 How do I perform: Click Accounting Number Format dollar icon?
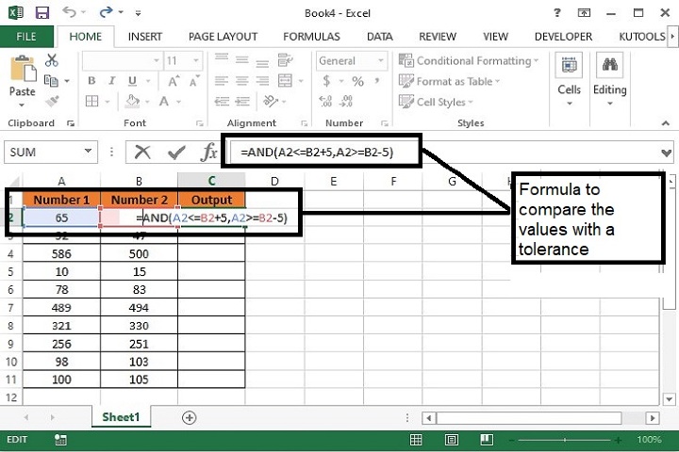[326, 81]
